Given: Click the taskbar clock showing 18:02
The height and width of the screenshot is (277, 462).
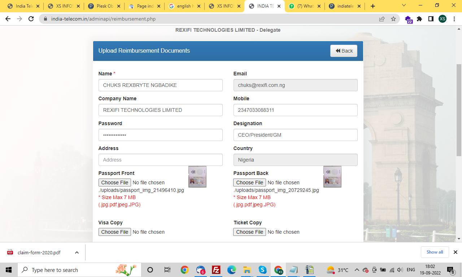Looking at the screenshot, I should (430, 270).
